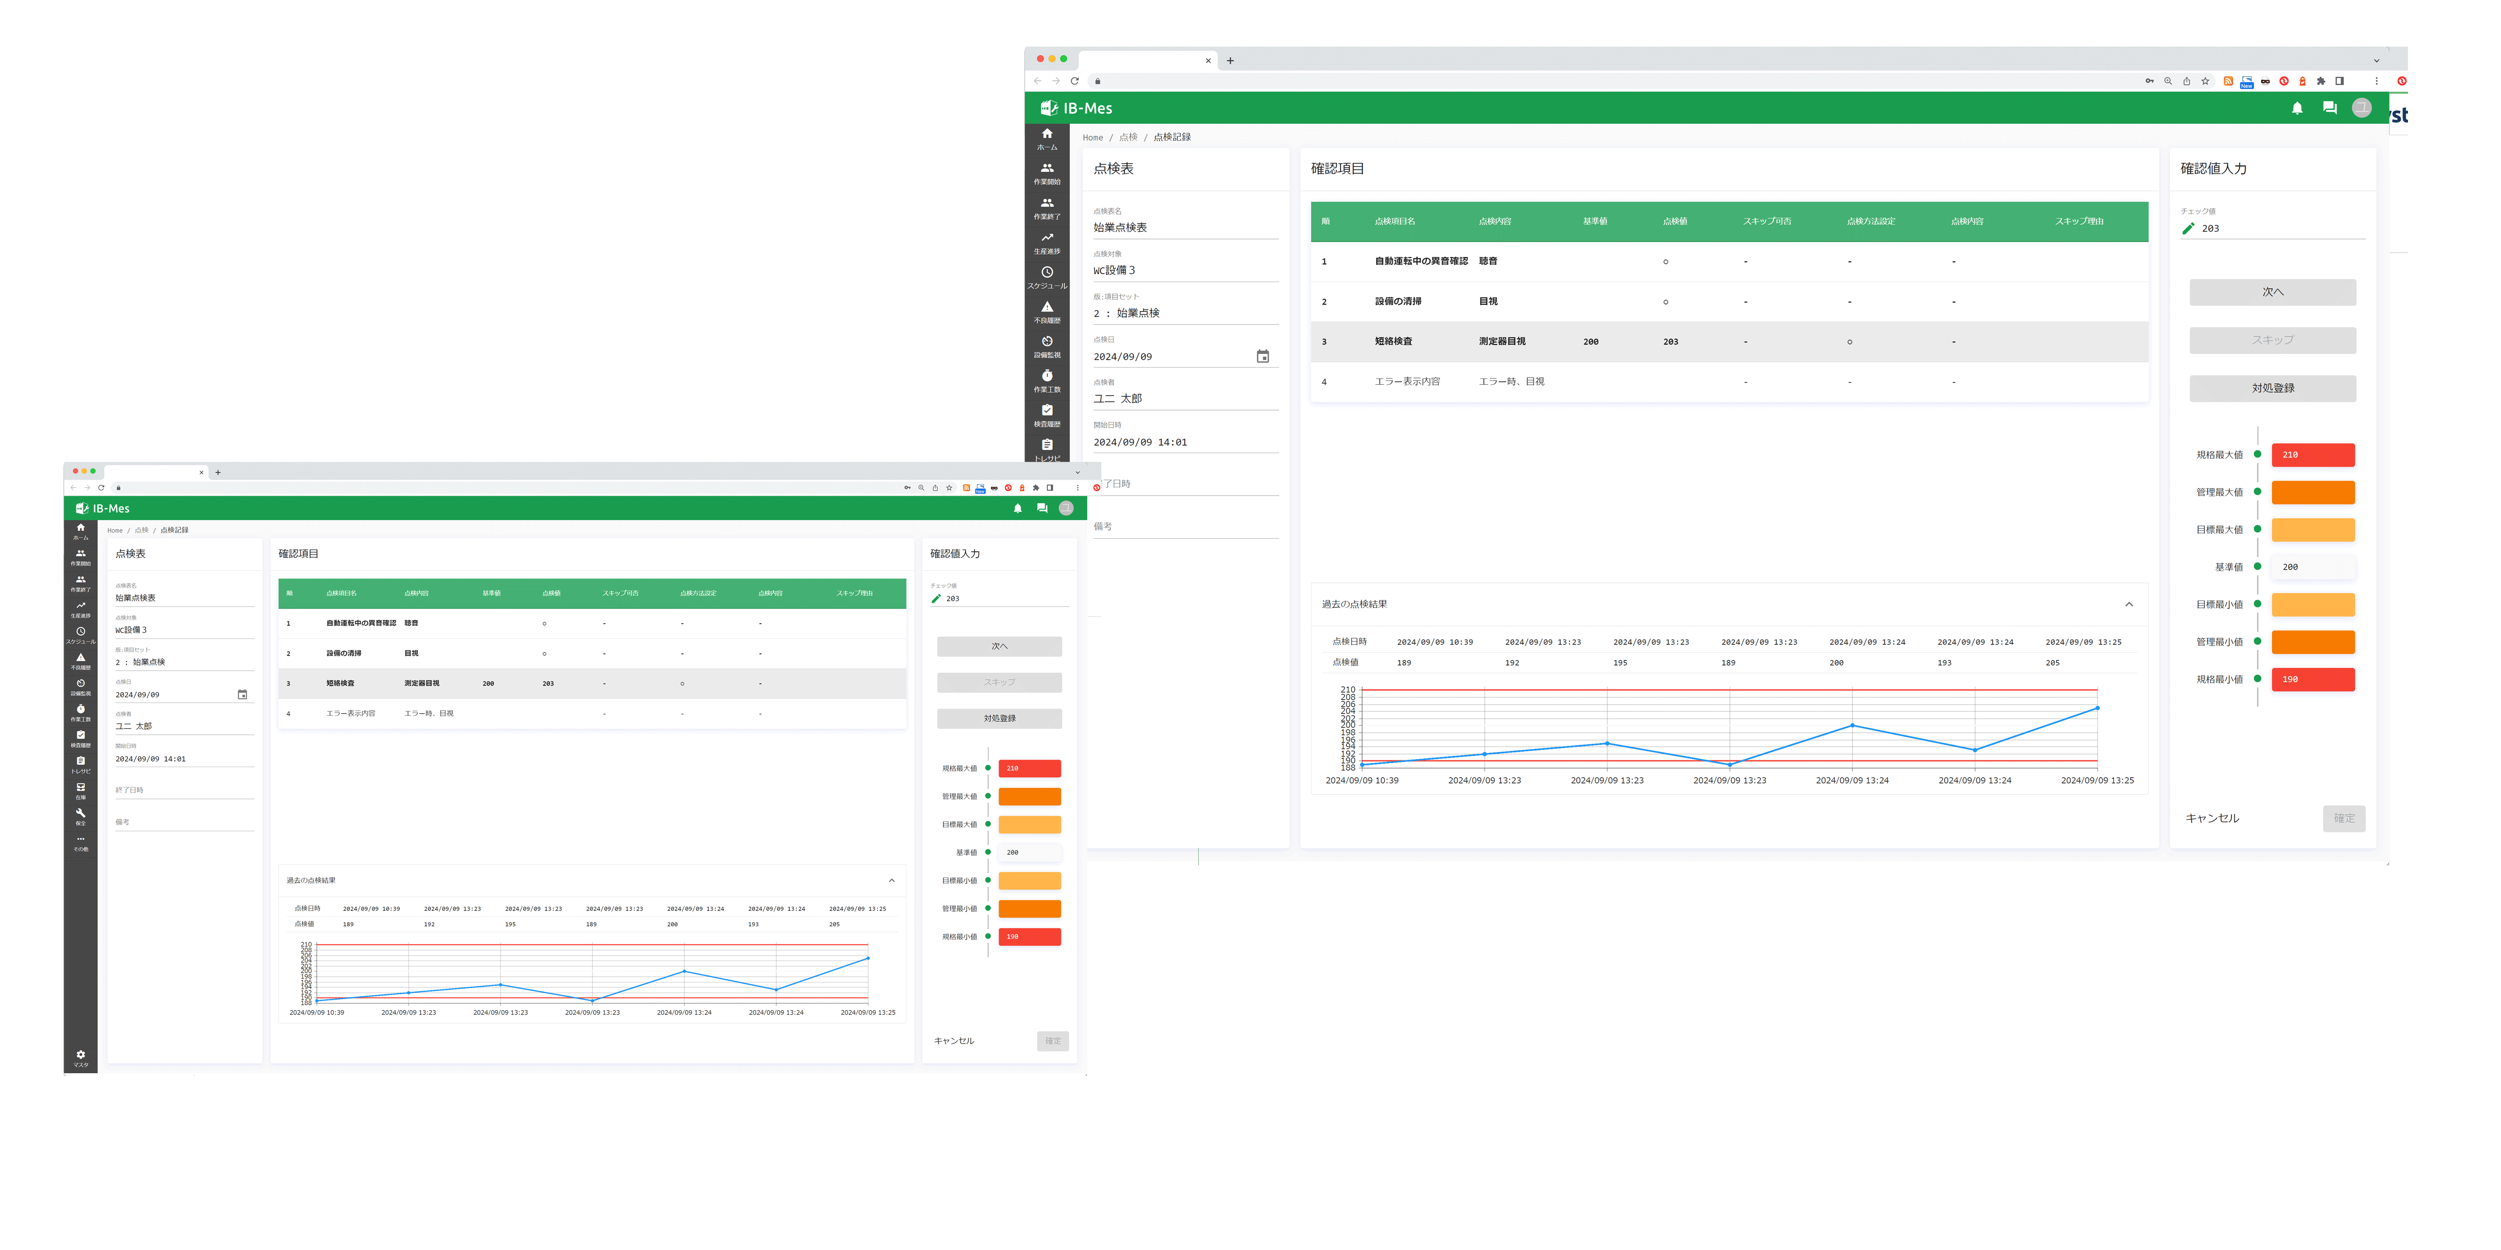Open 検査履歴 in the larger window sidebar
The image size is (2501, 1250).
click(x=1046, y=415)
